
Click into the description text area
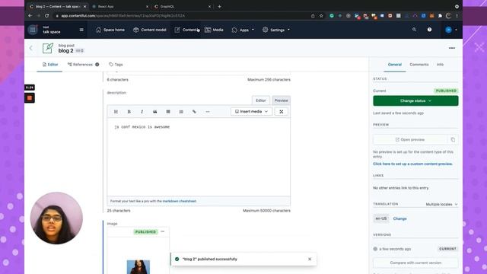click(199, 157)
